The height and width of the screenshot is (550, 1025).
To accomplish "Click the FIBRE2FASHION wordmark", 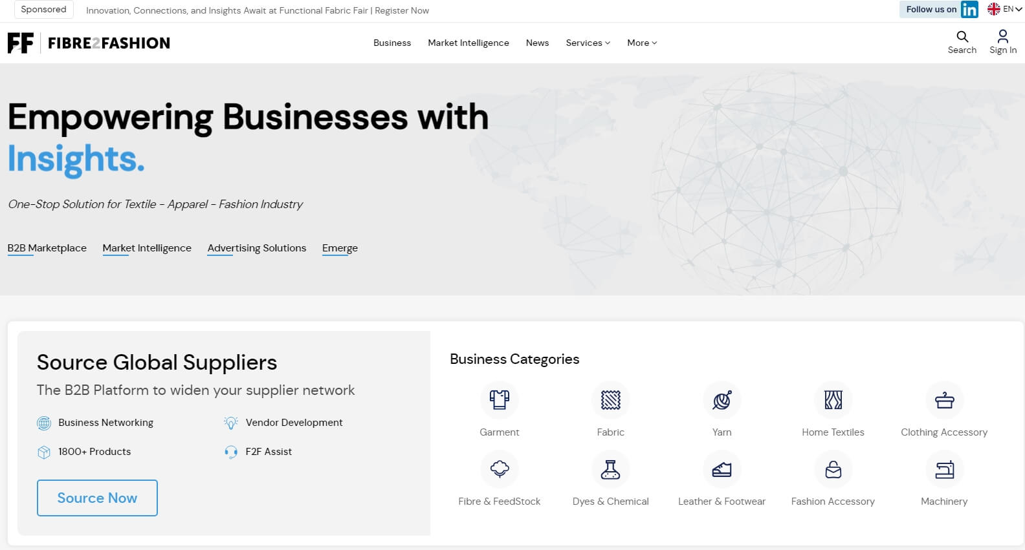I will (x=109, y=43).
